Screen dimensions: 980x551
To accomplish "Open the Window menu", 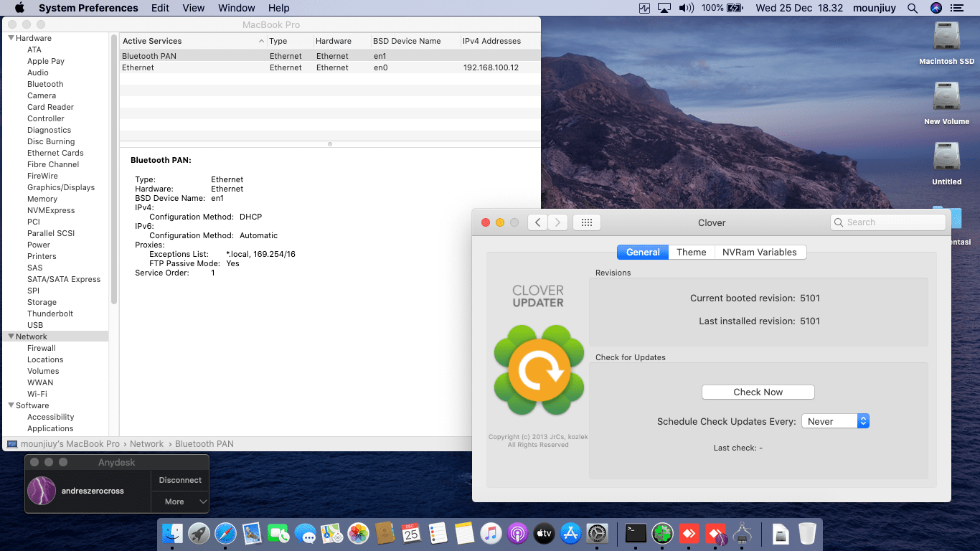I will click(x=237, y=8).
